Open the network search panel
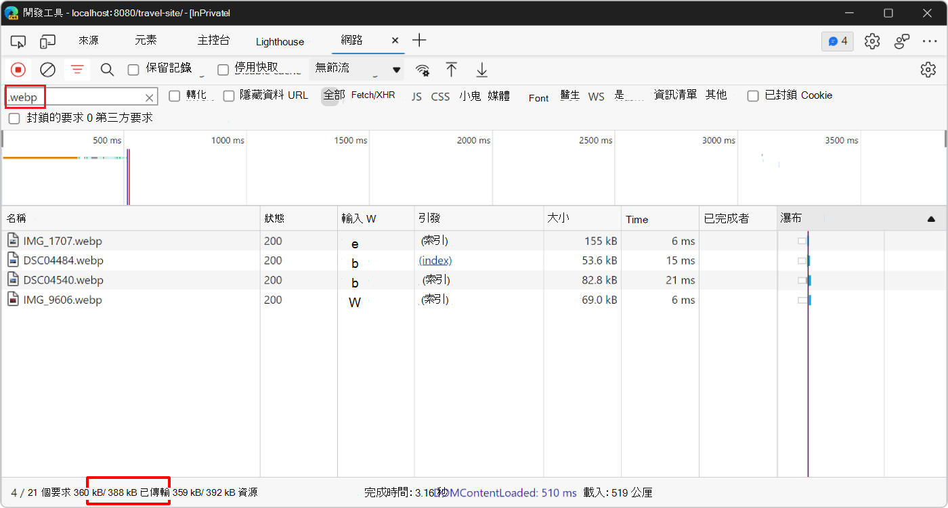 pos(107,70)
